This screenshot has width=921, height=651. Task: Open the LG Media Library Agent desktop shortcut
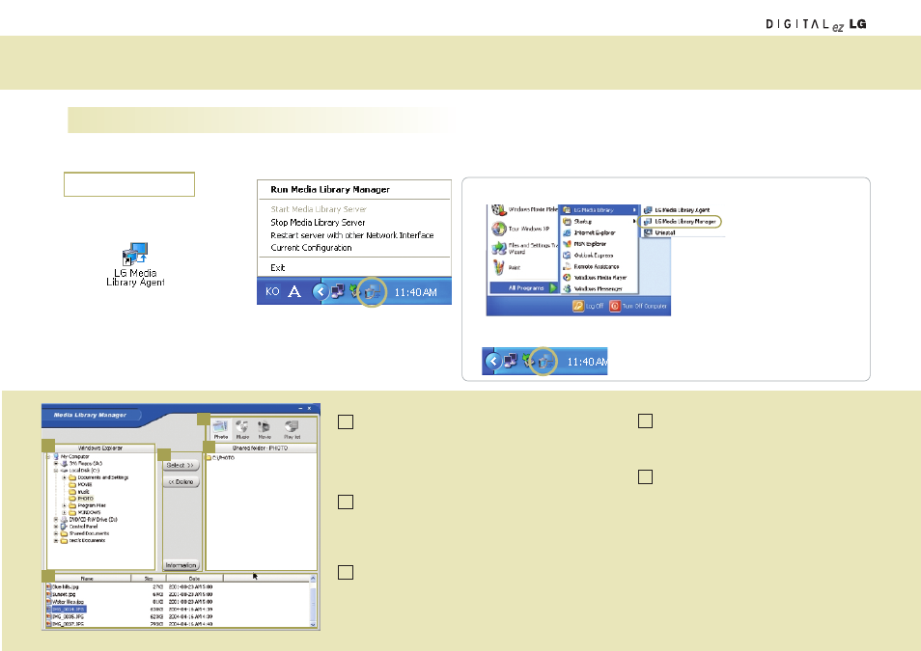point(135,265)
